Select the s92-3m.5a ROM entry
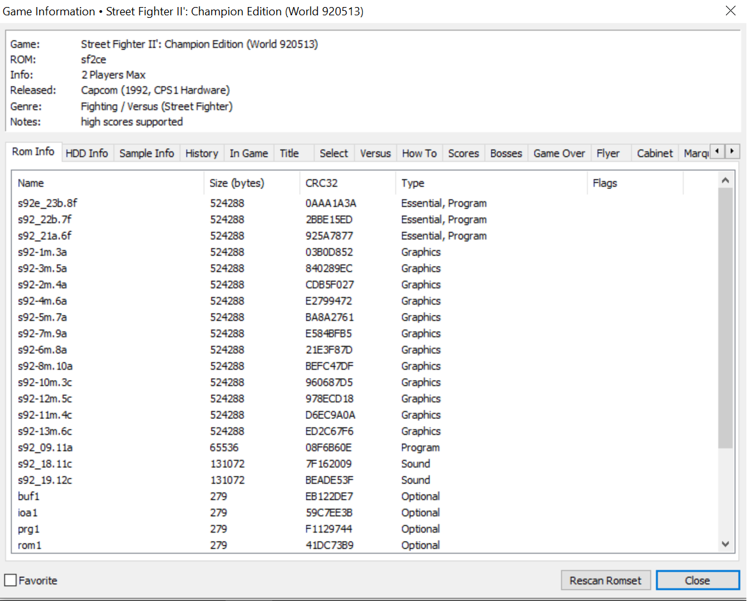The height and width of the screenshot is (601, 747). [x=364, y=268]
